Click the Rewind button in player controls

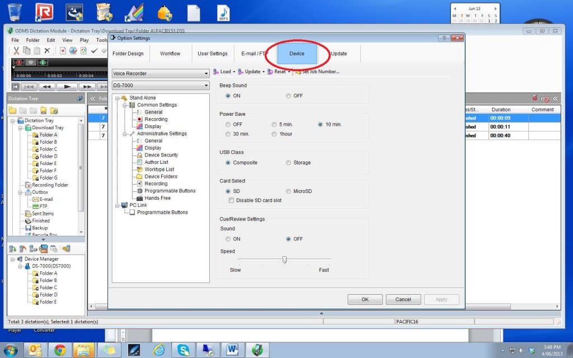47,87
